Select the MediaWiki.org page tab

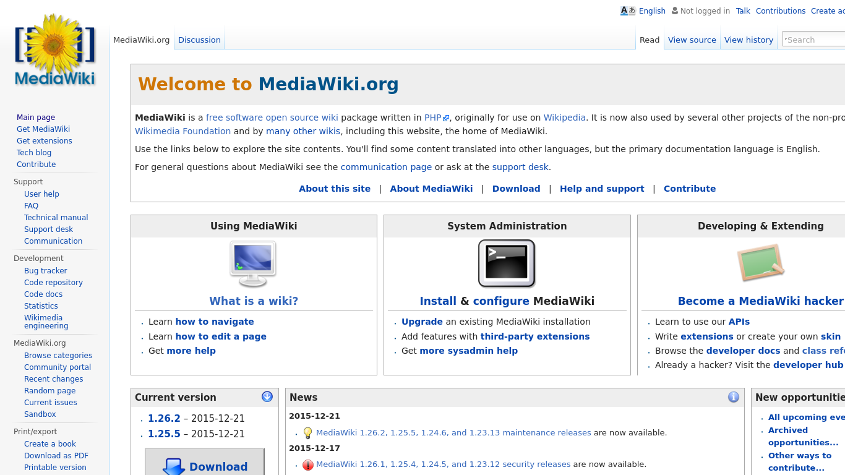[141, 40]
